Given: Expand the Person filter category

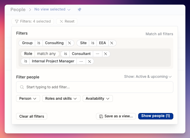Looking at the screenshot, I should tap(28, 98).
